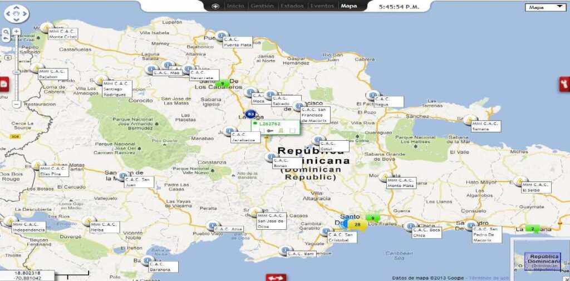The width and height of the screenshot is (570, 281).
Task: Zoom in with the plus button
Action: point(16,32)
